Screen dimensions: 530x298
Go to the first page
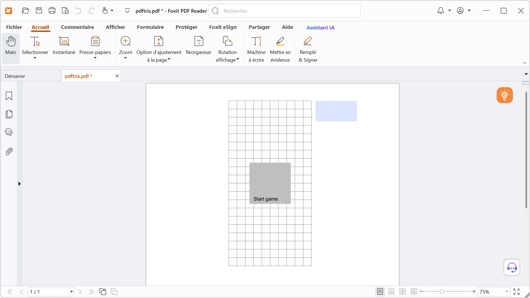point(10,292)
